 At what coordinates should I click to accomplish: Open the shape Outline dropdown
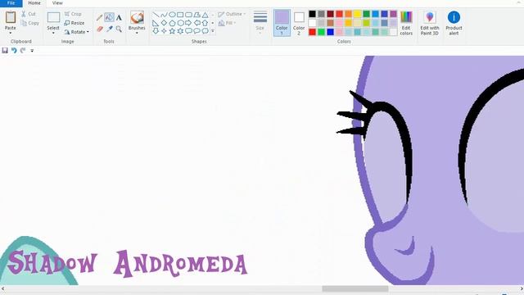[x=232, y=14]
